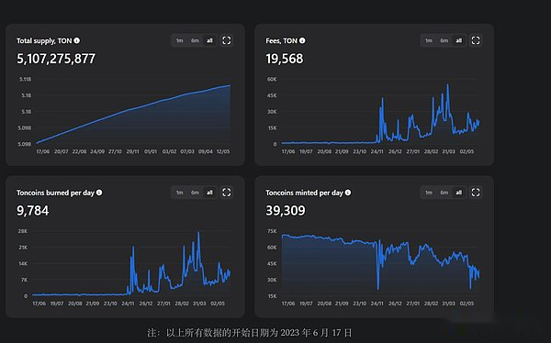Click the burned per day value 9,784
The height and width of the screenshot is (343, 551).
(33, 211)
